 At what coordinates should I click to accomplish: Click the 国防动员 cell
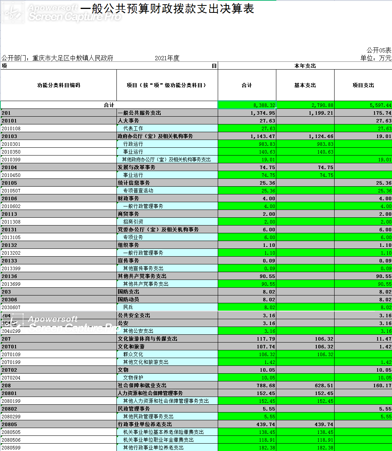[167, 299]
